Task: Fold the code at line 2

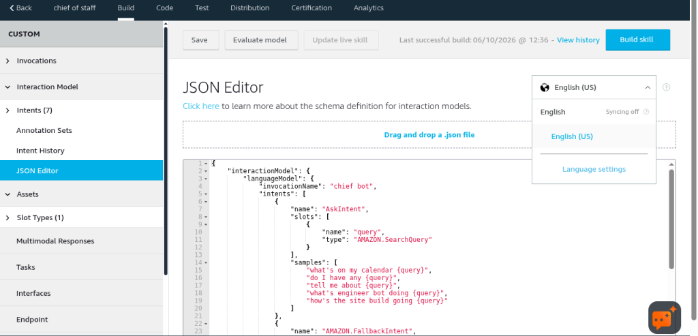Action: point(206,171)
